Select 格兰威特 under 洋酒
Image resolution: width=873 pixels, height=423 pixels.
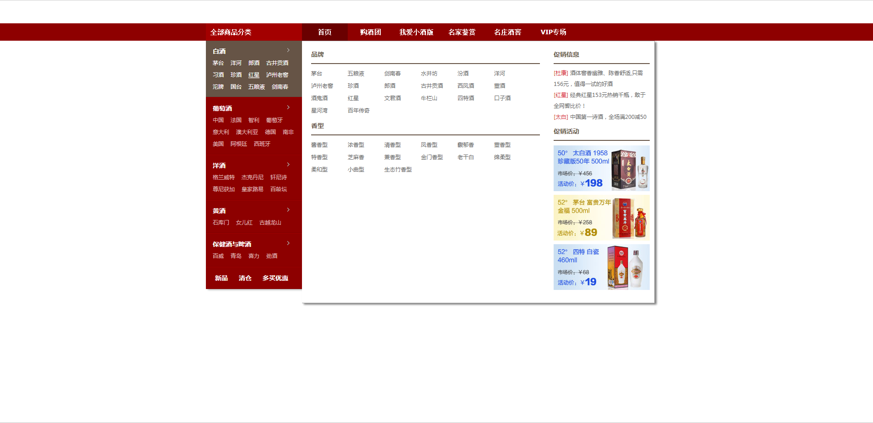point(224,177)
